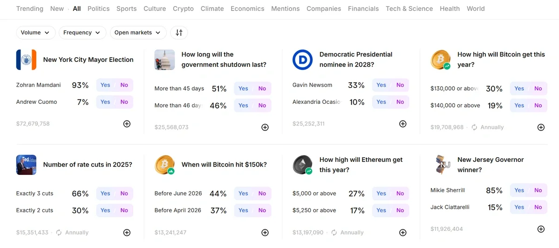Add Ethereum yearly high market to watchlist

[403, 232]
